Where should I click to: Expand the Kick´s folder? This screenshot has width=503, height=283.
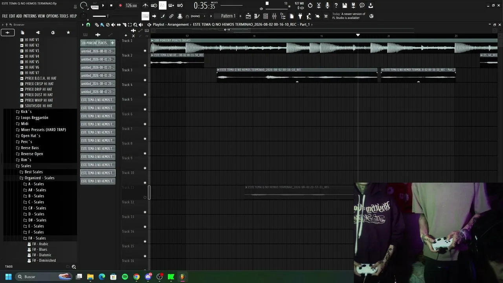[x=26, y=112]
